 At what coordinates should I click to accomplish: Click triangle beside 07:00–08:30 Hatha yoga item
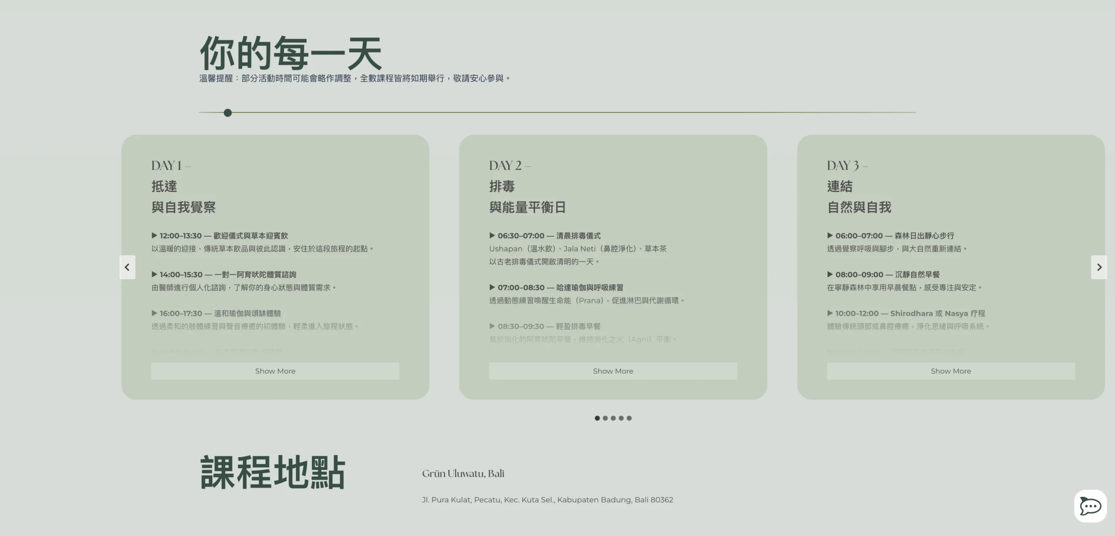point(492,288)
